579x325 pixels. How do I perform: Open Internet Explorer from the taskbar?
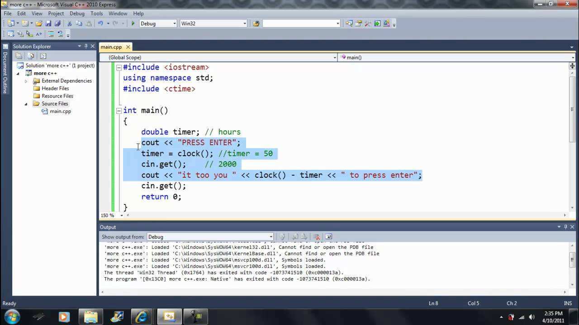[141, 316]
